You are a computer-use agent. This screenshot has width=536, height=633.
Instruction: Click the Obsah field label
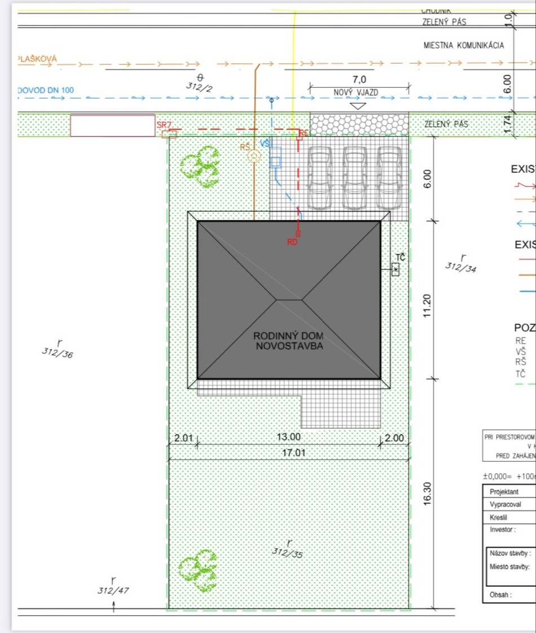500,595
